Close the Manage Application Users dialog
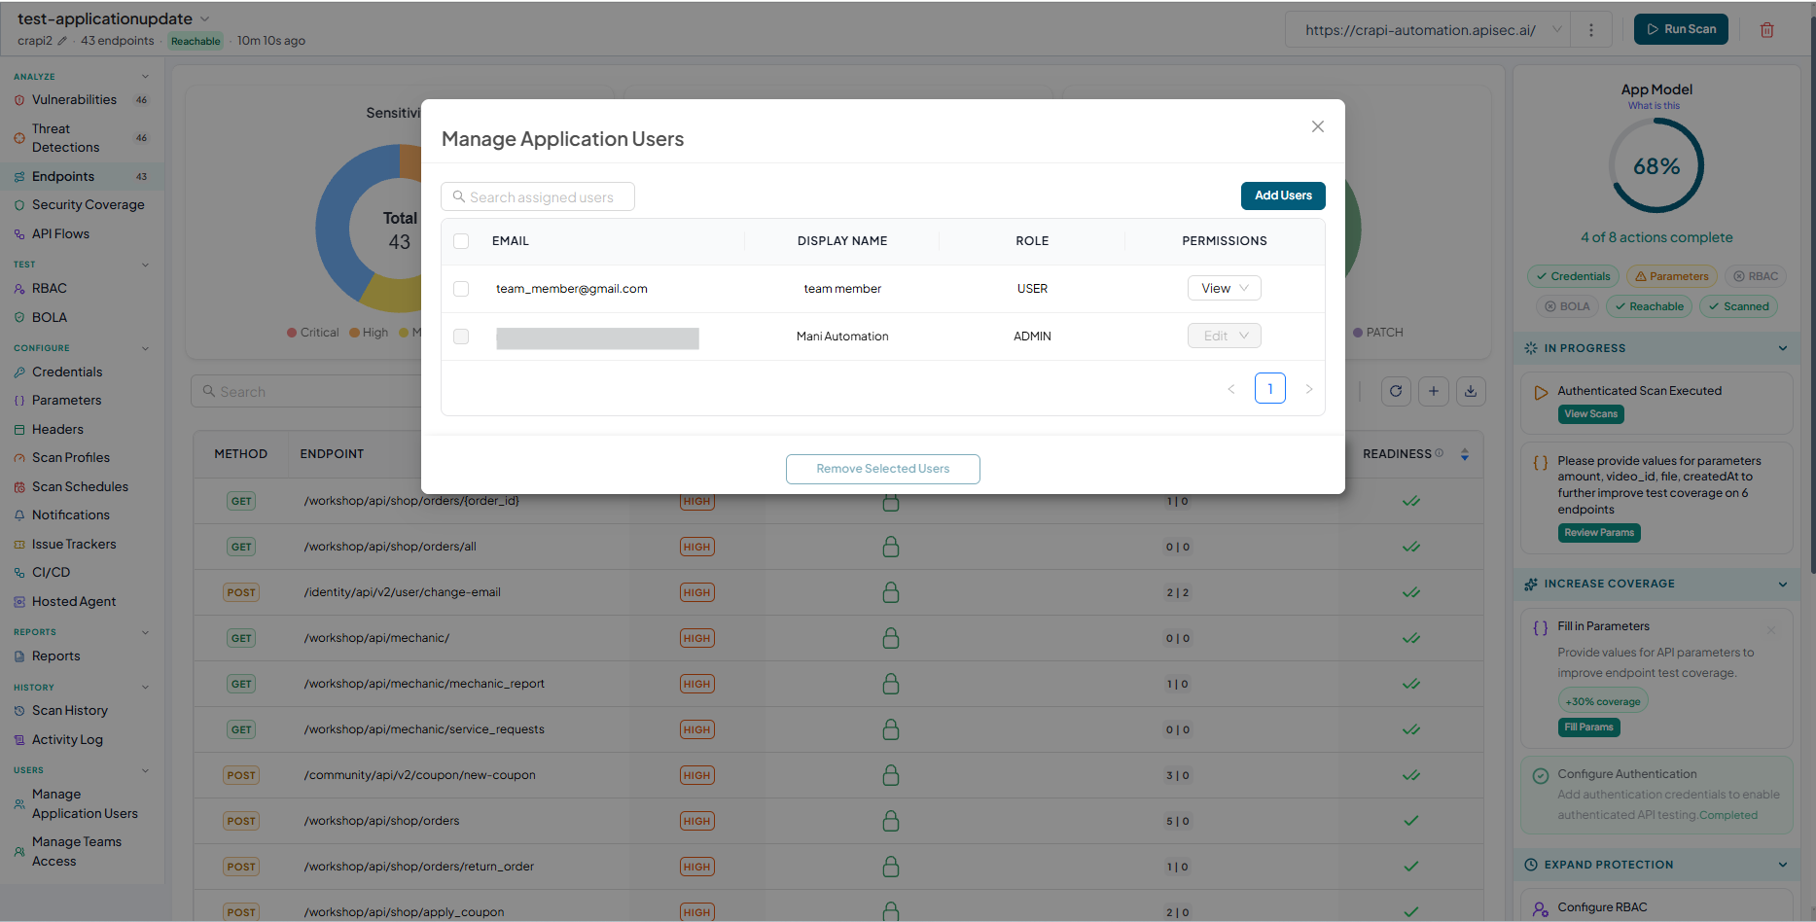 click(1318, 126)
